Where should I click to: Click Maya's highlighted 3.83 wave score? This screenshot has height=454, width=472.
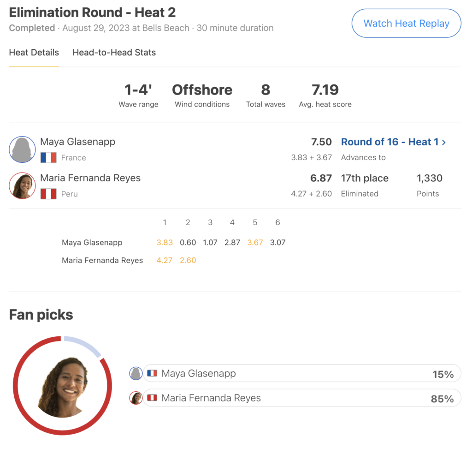coord(165,243)
